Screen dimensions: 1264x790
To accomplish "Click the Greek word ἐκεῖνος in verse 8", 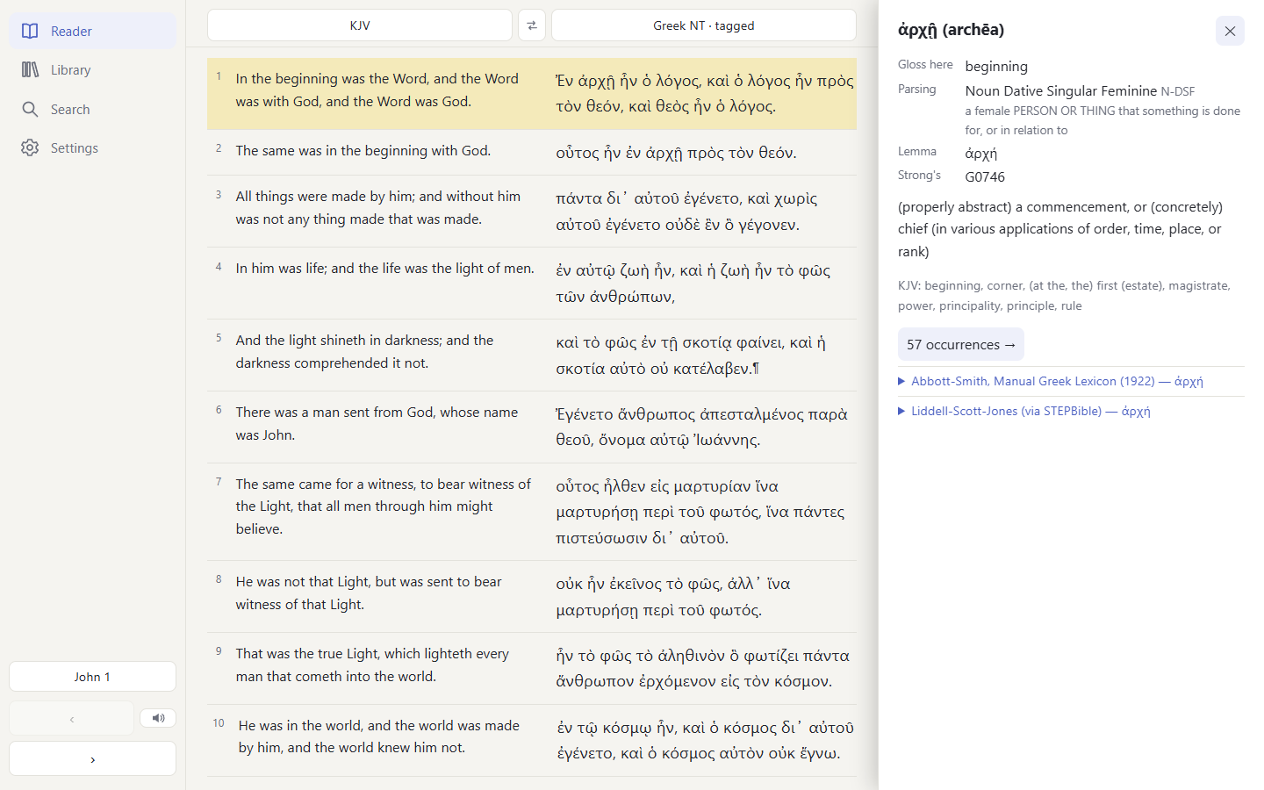I will tap(636, 584).
